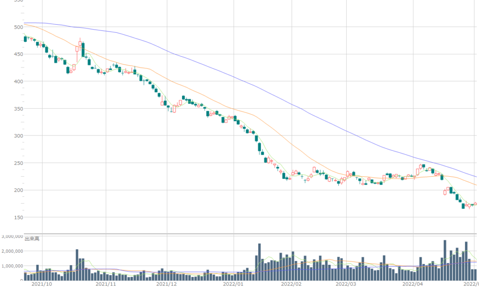479x291 pixels.
Task: Click the 2022/04 date label
Action: 413,284
